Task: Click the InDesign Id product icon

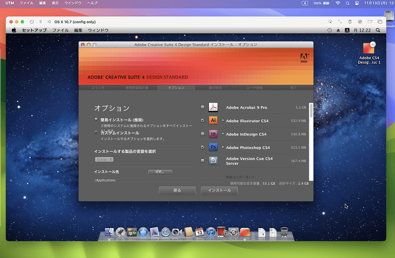Action: click(213, 134)
